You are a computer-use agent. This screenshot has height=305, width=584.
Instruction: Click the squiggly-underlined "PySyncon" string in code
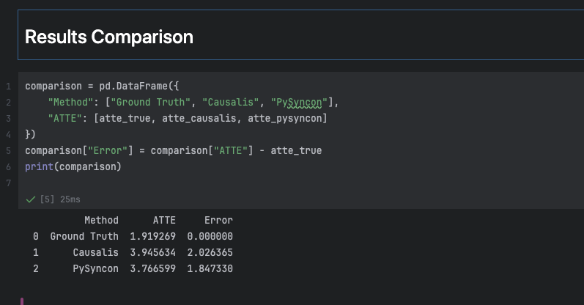[300, 102]
